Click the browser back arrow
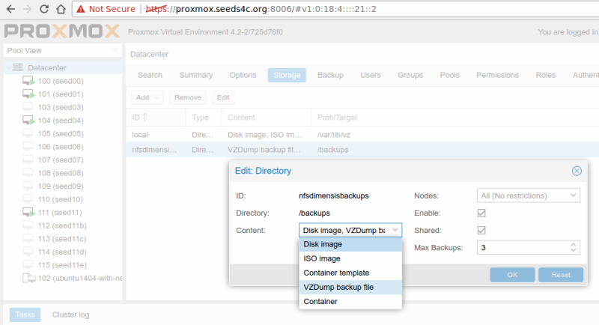This screenshot has width=599, height=325. 10,10
